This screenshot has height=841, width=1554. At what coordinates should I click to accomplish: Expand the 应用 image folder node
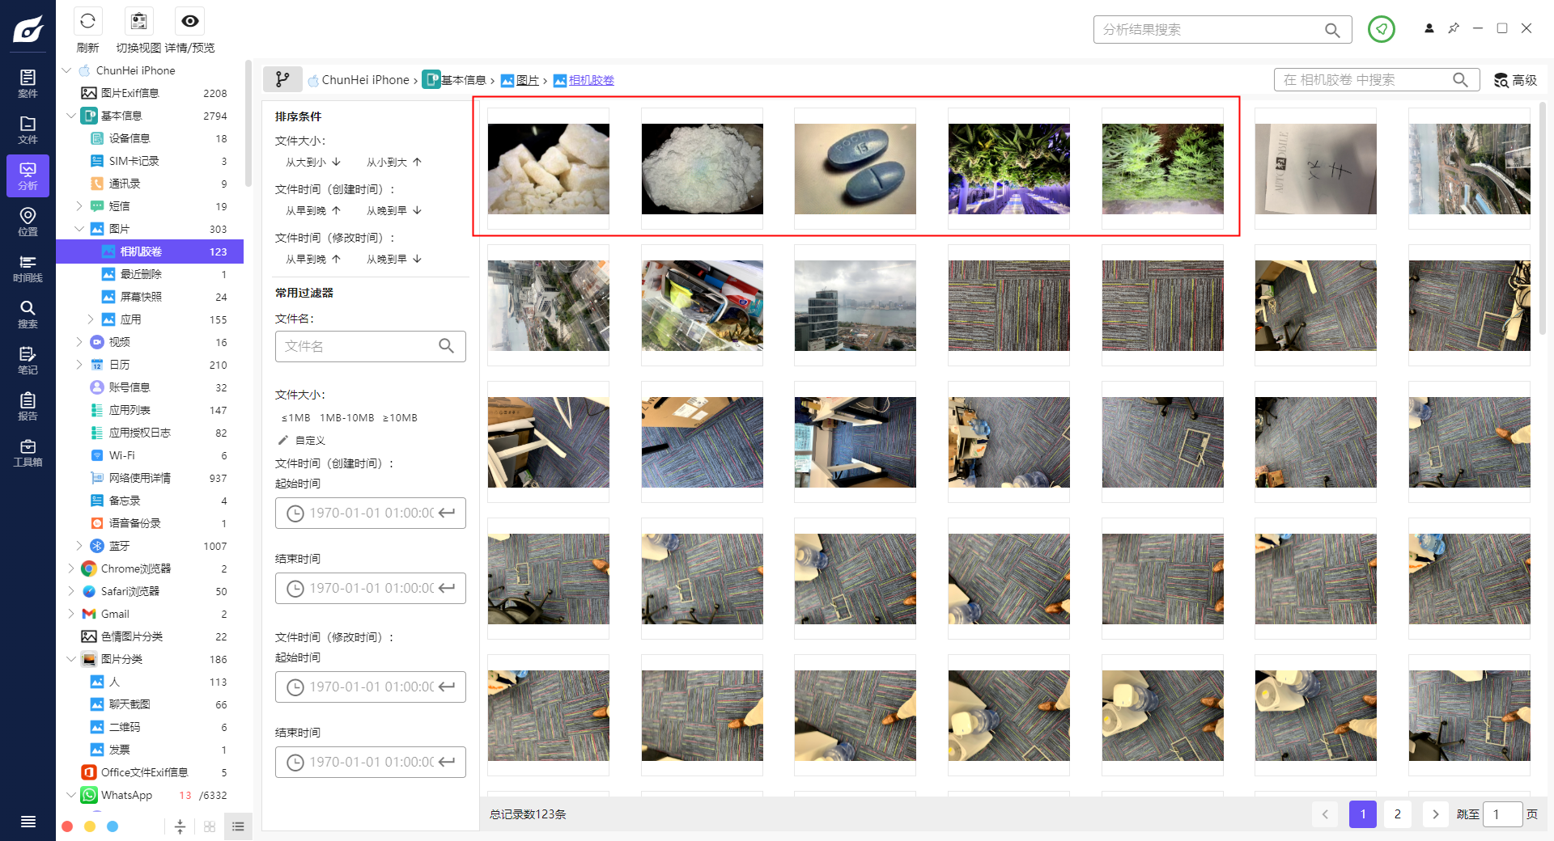(91, 319)
